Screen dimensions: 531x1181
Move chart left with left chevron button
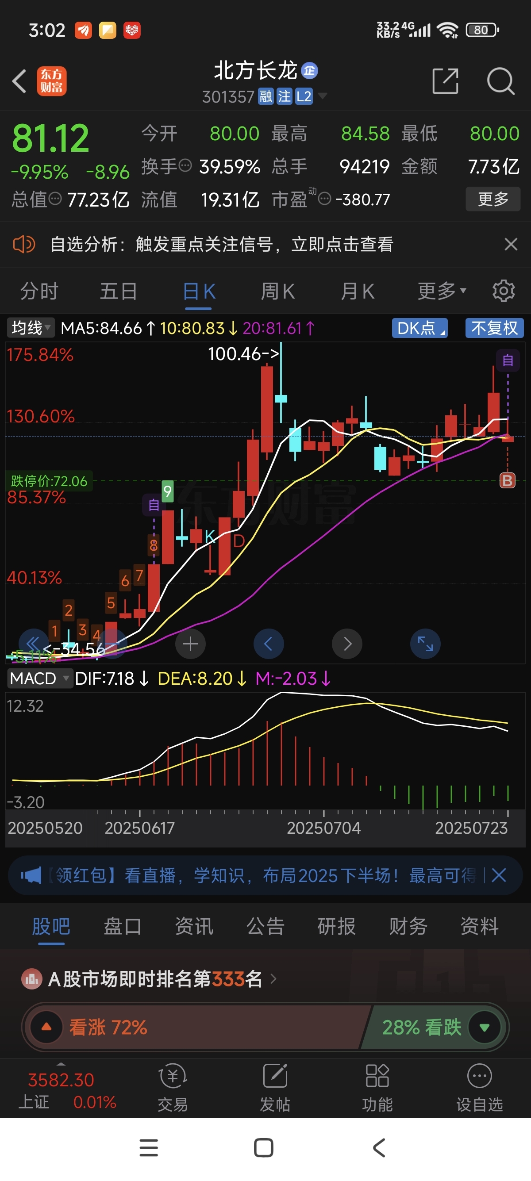(269, 644)
